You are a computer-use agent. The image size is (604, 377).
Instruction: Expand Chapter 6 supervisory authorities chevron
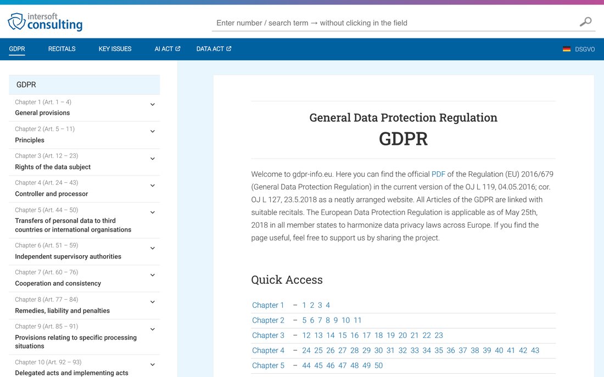click(153, 248)
